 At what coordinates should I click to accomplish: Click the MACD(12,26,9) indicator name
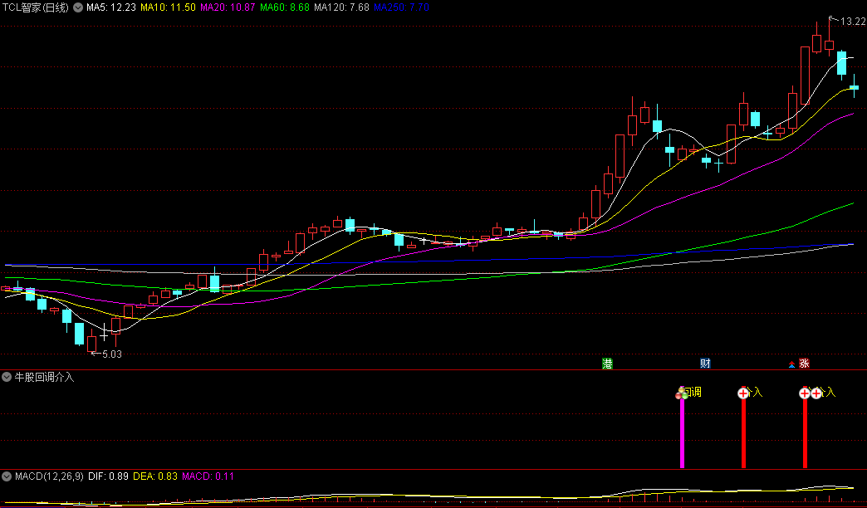pos(49,476)
